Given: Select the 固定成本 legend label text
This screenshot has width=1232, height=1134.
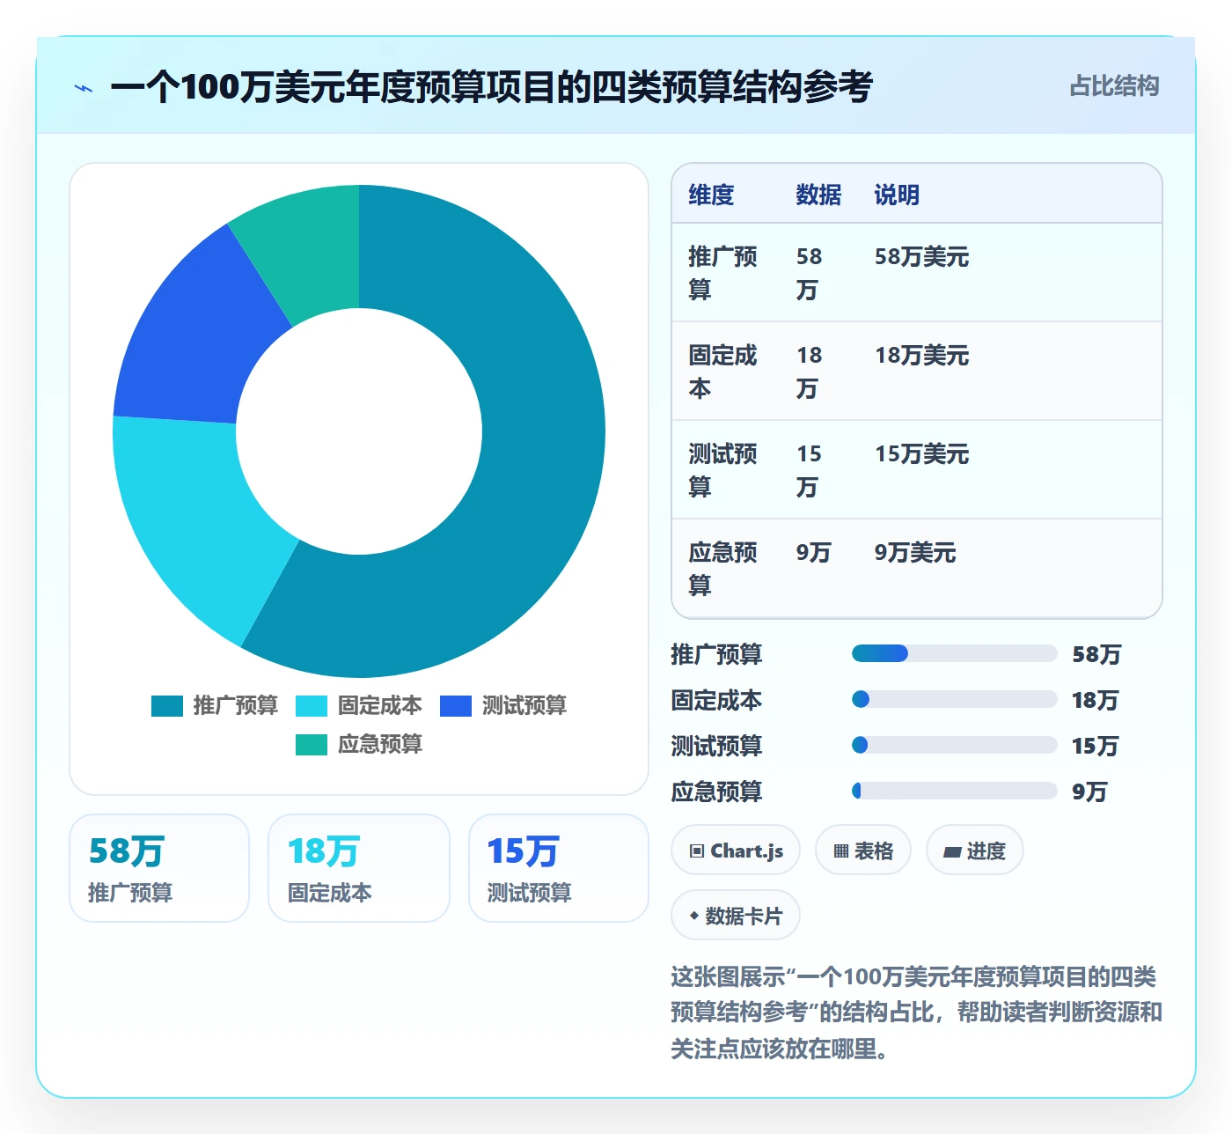Looking at the screenshot, I should (379, 706).
